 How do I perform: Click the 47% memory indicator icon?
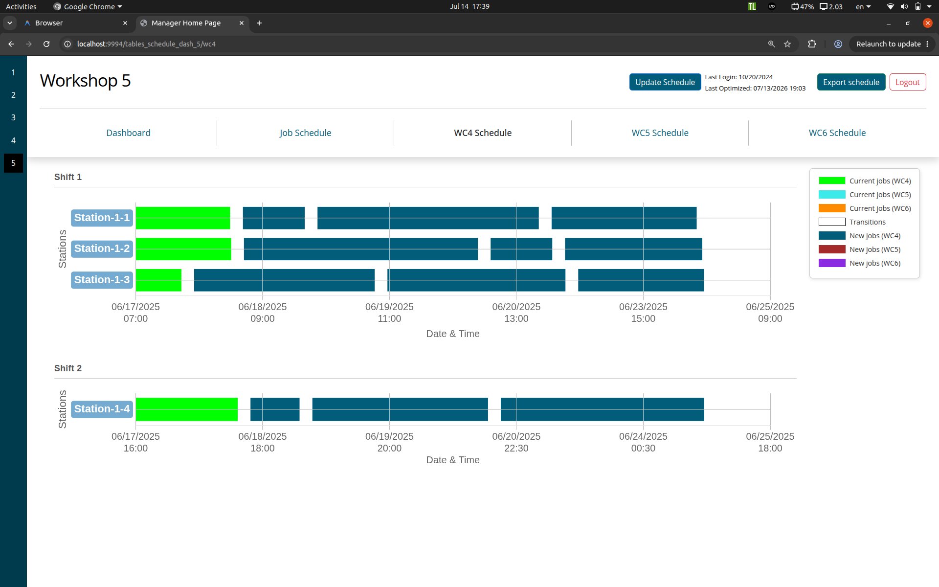(x=803, y=6)
